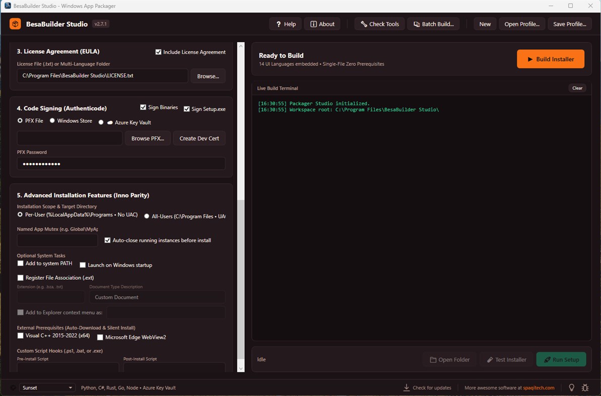Image resolution: width=601 pixels, height=396 pixels.
Task: Open Batch Build...
Action: (433, 24)
